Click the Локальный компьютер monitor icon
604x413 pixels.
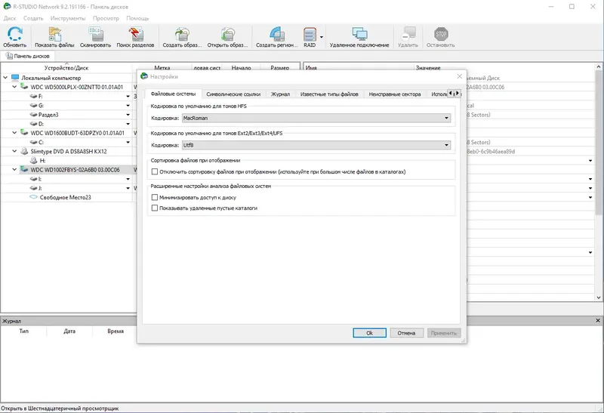point(15,78)
